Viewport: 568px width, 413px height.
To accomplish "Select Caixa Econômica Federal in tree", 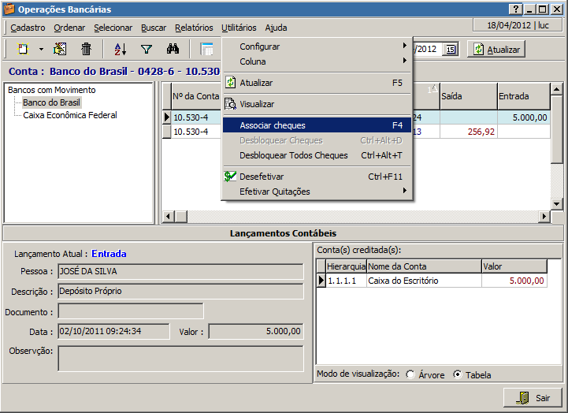I will pos(70,115).
